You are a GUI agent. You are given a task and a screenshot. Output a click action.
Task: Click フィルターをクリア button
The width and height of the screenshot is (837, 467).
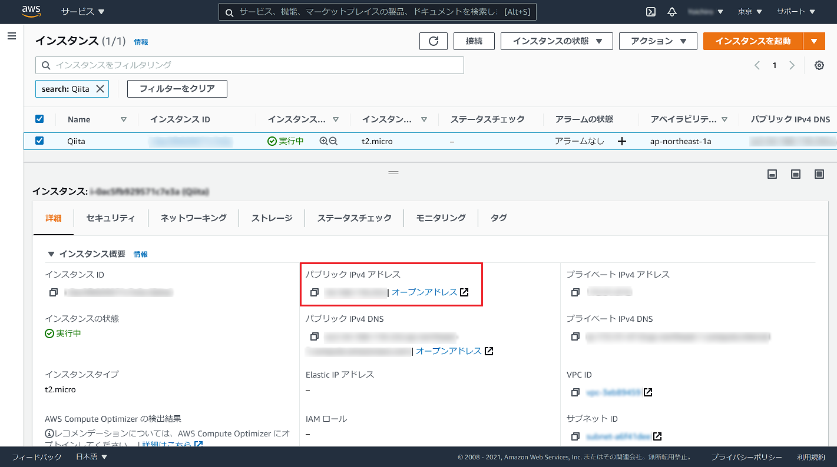pyautogui.click(x=177, y=89)
